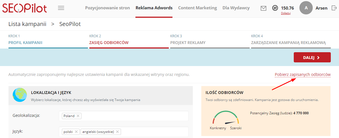
Task: Click the Doładuj top-up link
Action: coord(286,13)
